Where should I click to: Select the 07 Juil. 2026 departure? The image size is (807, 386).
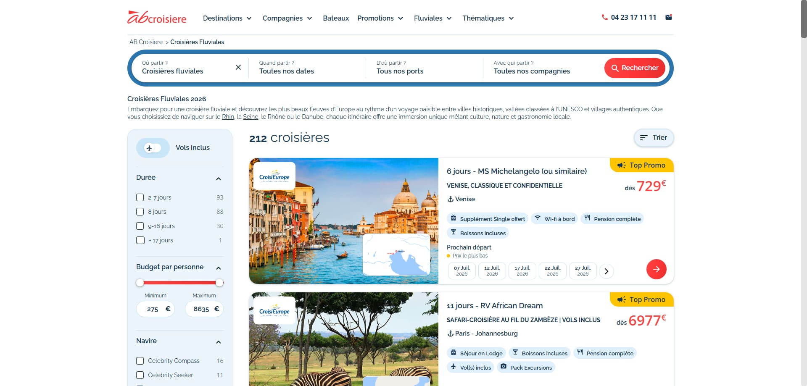tap(462, 271)
